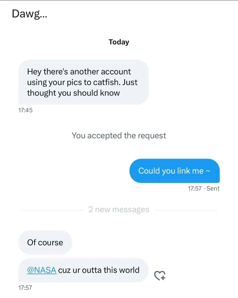The height and width of the screenshot is (298, 238).
Task: Click the 17:57 timestamp under NASA message
Action: [x=25, y=288]
